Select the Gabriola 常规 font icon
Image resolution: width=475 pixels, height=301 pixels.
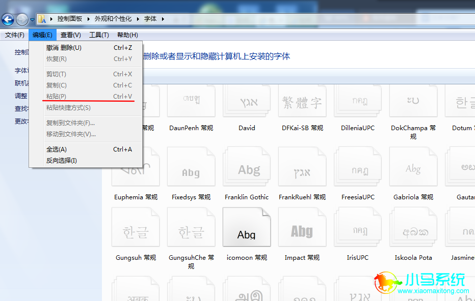point(413,167)
